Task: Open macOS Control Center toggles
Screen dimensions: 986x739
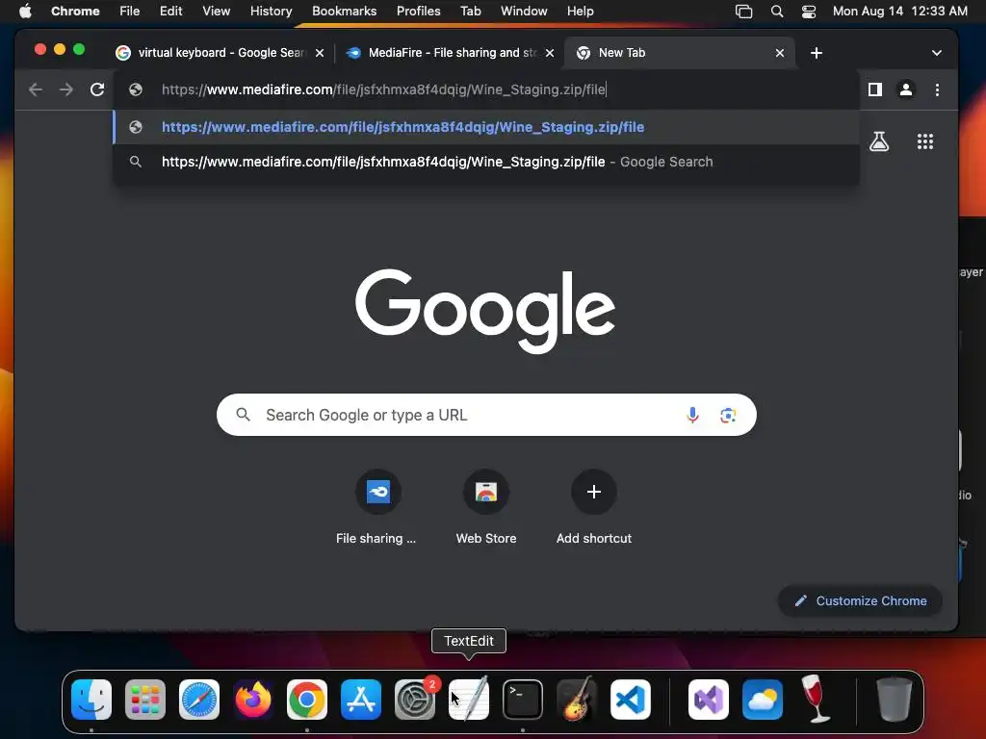Action: coord(809,12)
